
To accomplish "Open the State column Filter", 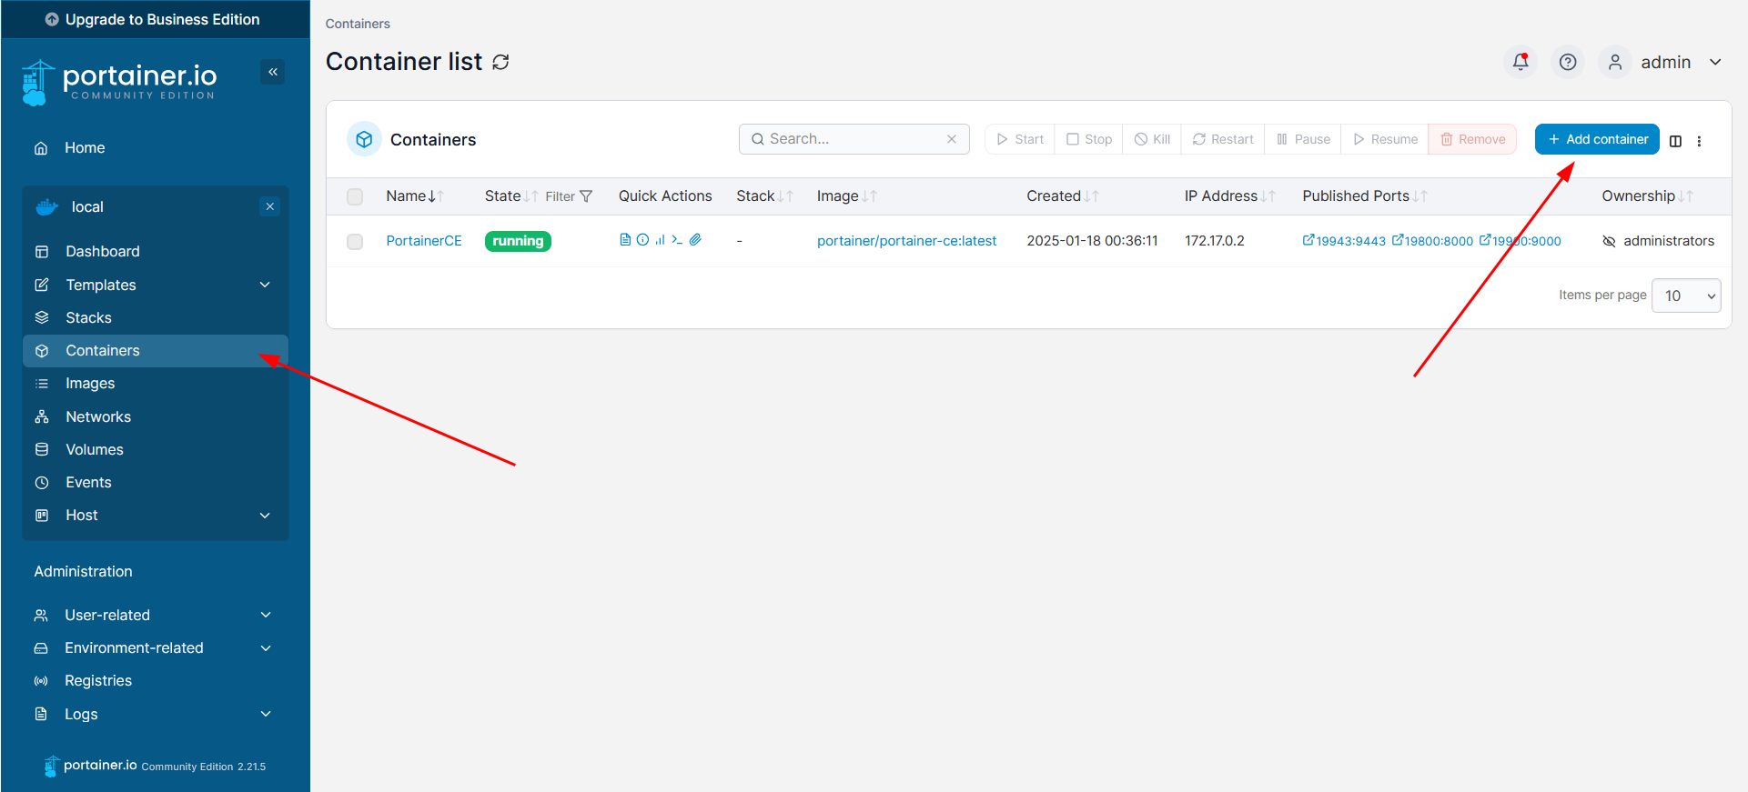I will (x=569, y=196).
